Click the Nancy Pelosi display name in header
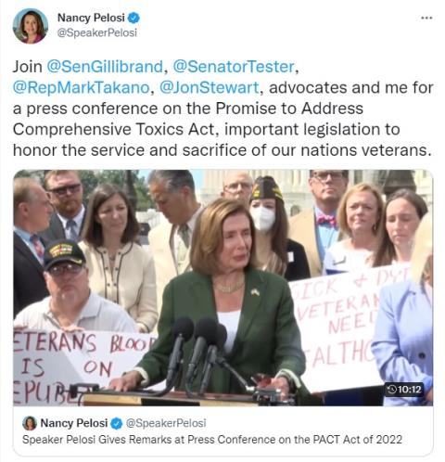Image resolution: width=445 pixels, height=462 pixels. tap(91, 18)
